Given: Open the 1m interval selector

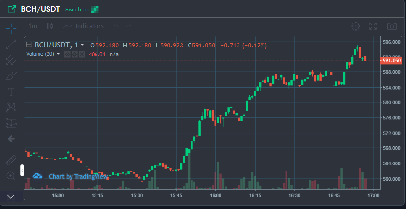Looking at the screenshot, I should click(x=33, y=26).
